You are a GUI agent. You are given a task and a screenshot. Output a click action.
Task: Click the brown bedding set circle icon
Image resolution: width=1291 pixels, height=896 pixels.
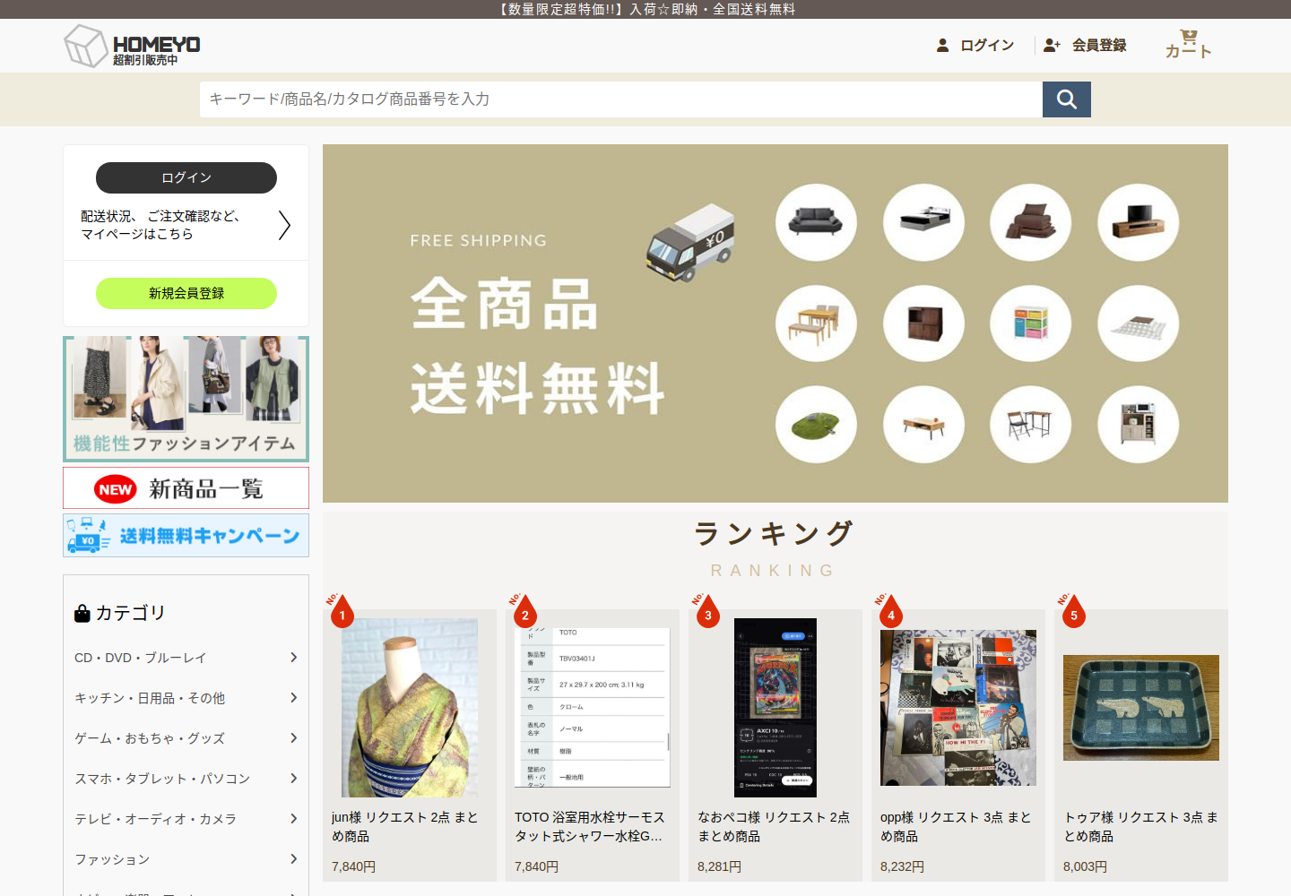point(1031,222)
